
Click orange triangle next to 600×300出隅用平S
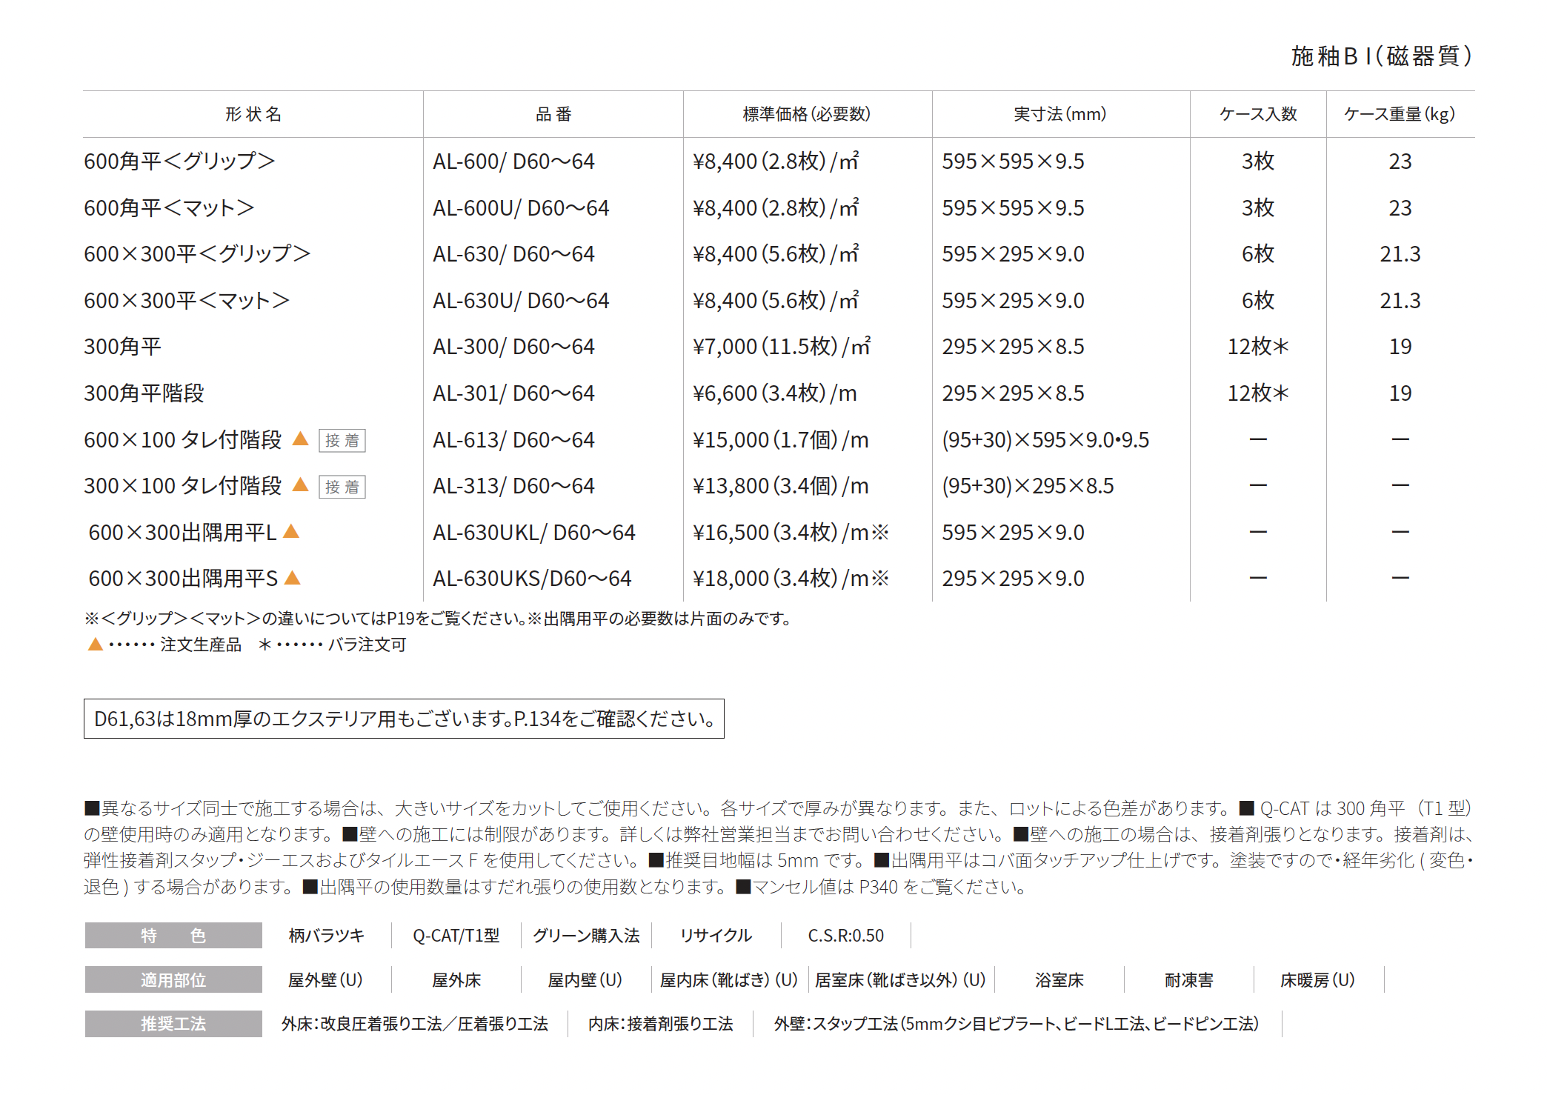tap(293, 578)
